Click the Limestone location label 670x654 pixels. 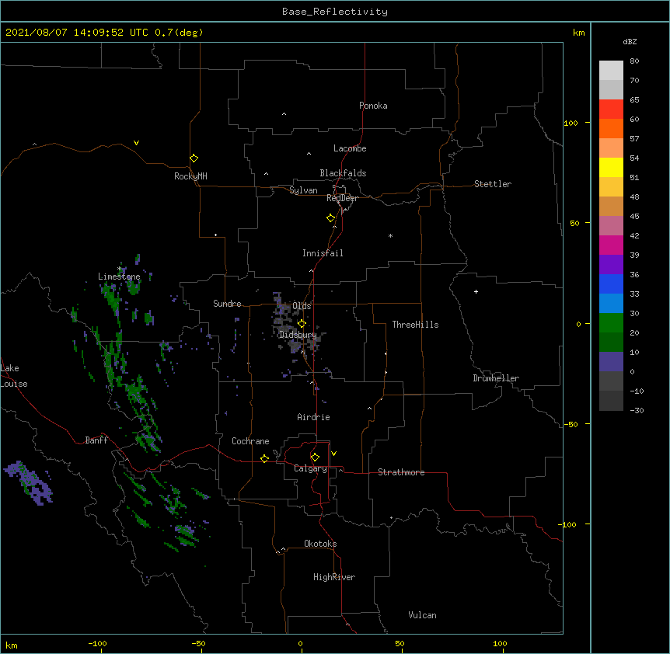[119, 277]
